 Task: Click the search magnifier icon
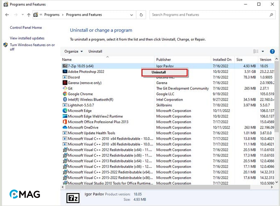[x=271, y=15]
